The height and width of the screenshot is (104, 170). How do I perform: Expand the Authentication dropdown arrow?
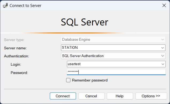[x=163, y=56]
